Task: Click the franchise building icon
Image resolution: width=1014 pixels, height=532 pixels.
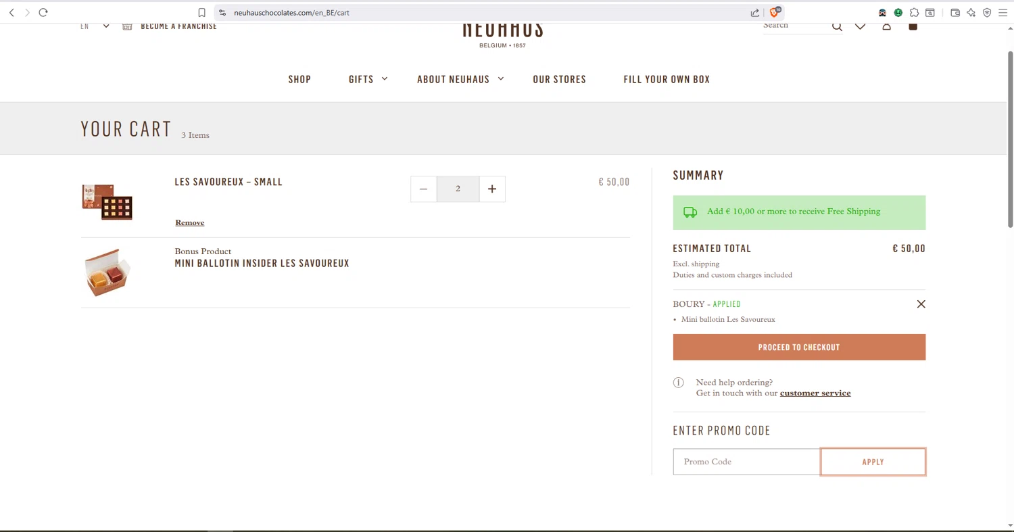Action: point(127,26)
